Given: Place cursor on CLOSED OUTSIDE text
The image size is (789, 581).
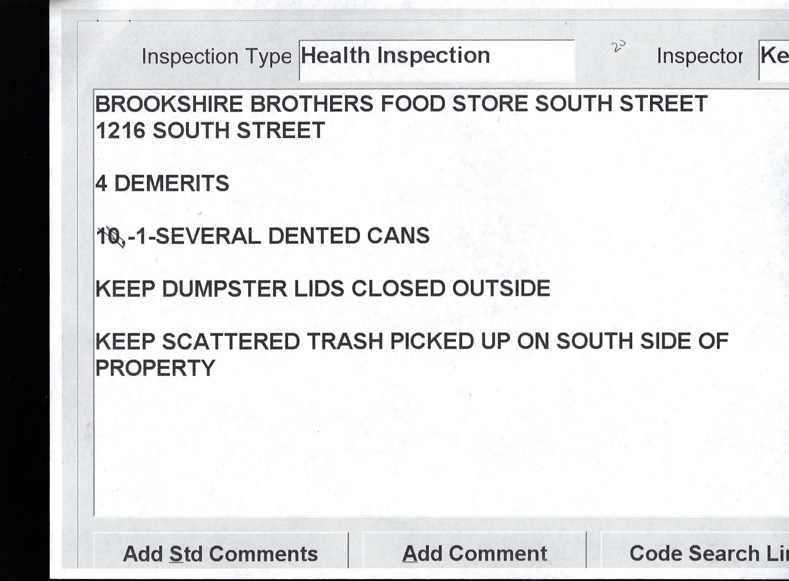Looking at the screenshot, I should [450, 288].
